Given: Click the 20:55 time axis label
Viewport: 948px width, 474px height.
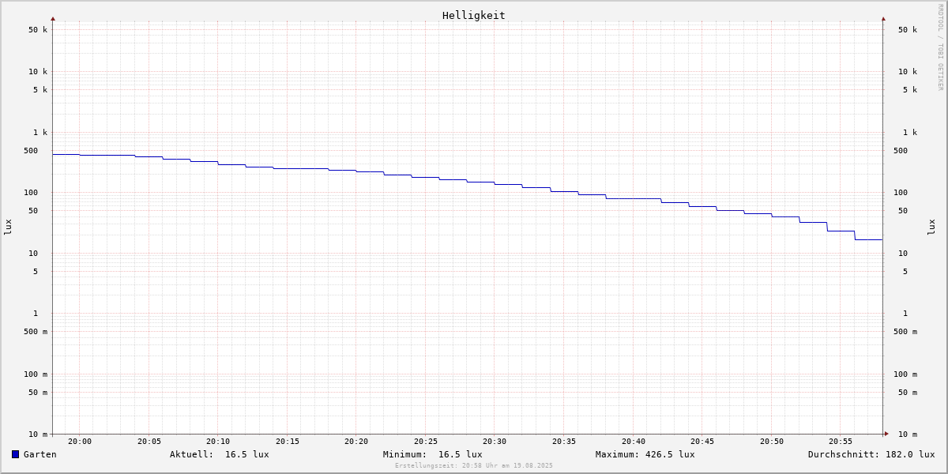Looking at the screenshot, I should [841, 441].
